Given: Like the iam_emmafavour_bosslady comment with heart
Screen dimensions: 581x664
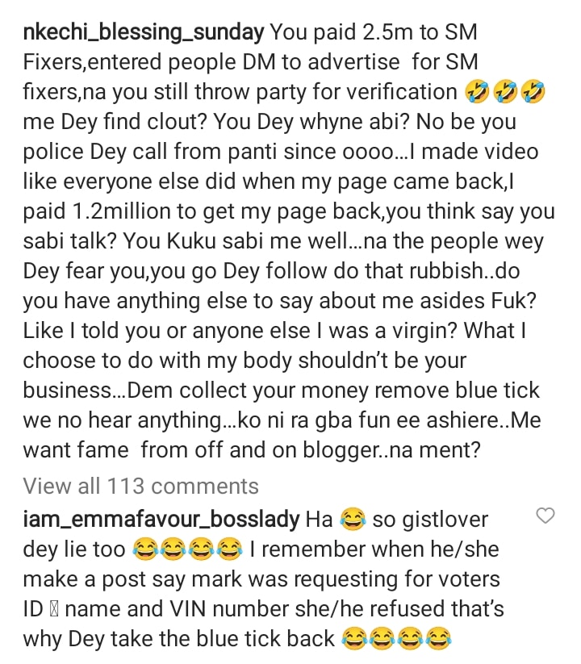Looking at the screenshot, I should tap(546, 516).
